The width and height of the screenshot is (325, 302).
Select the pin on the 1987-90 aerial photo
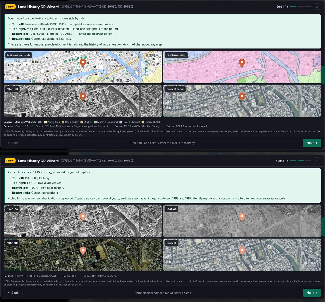(x=83, y=251)
